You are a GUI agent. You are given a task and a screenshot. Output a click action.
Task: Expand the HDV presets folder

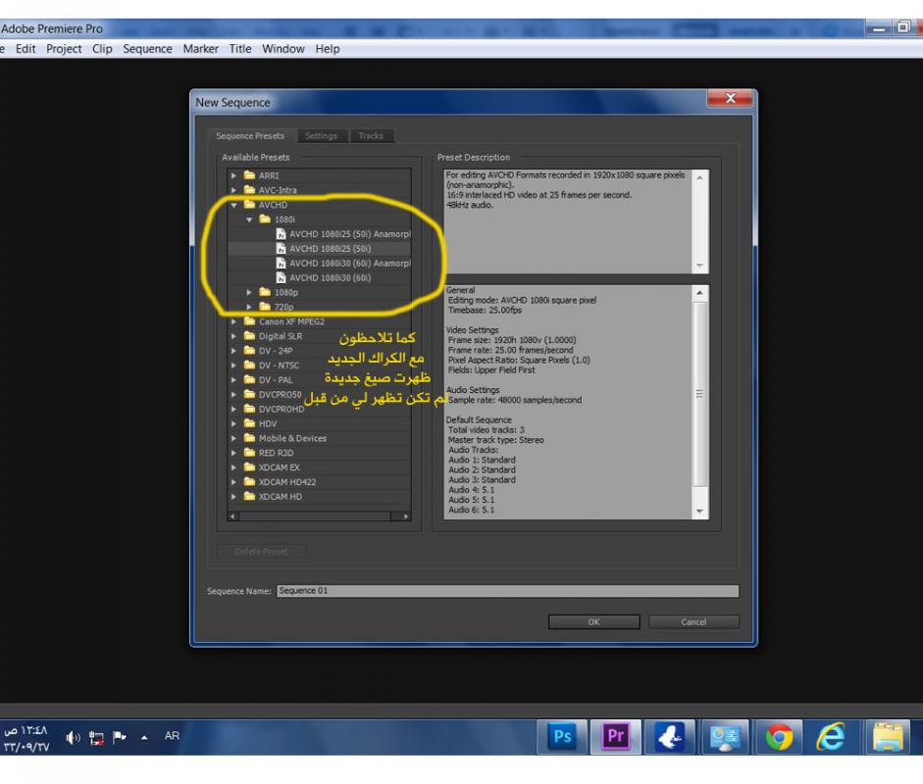[x=233, y=424]
